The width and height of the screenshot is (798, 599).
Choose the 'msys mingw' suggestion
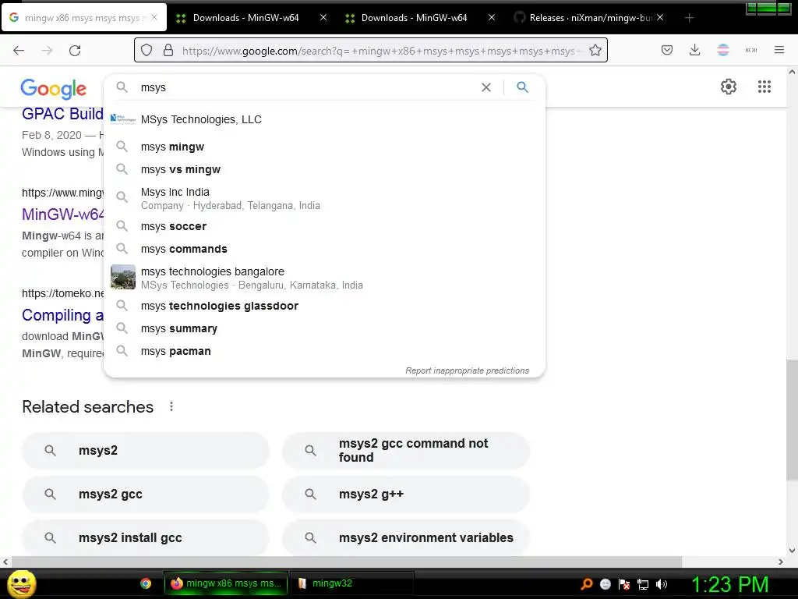click(x=324, y=147)
